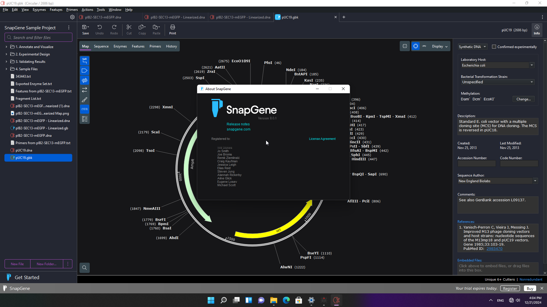Switch to the pIB2-SEC13-mEGFP.dna tab
Image resolution: width=547 pixels, height=307 pixels.
[110, 17]
